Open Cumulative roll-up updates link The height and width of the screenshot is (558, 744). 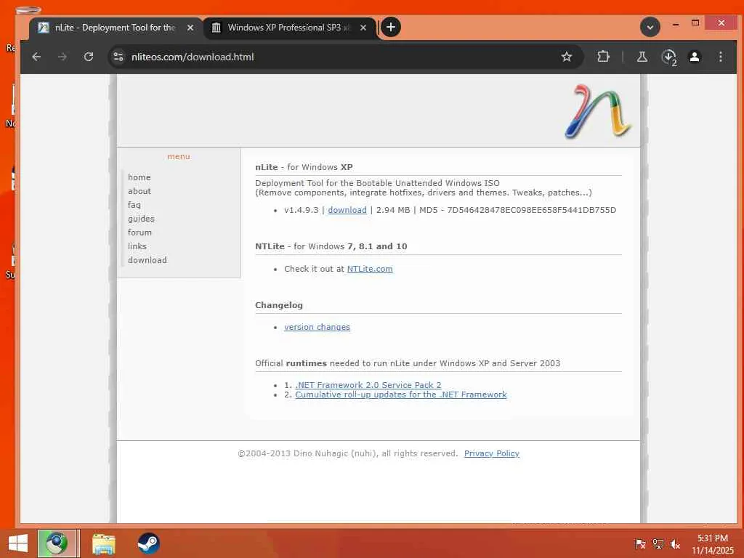click(x=401, y=395)
